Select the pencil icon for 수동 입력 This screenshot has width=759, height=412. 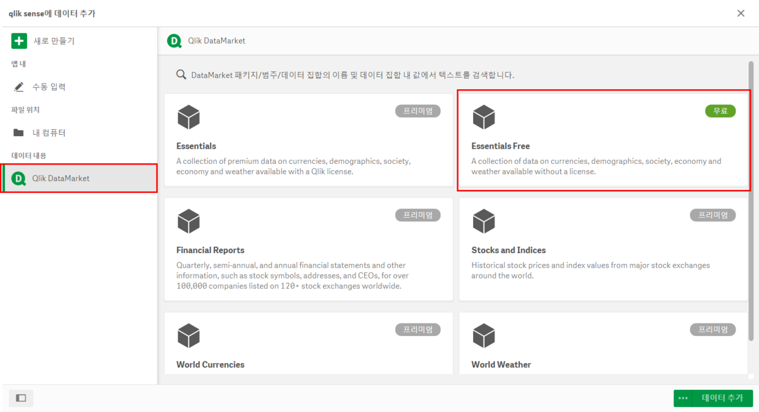coord(19,87)
